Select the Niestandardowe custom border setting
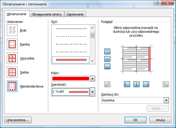 (x=12, y=86)
